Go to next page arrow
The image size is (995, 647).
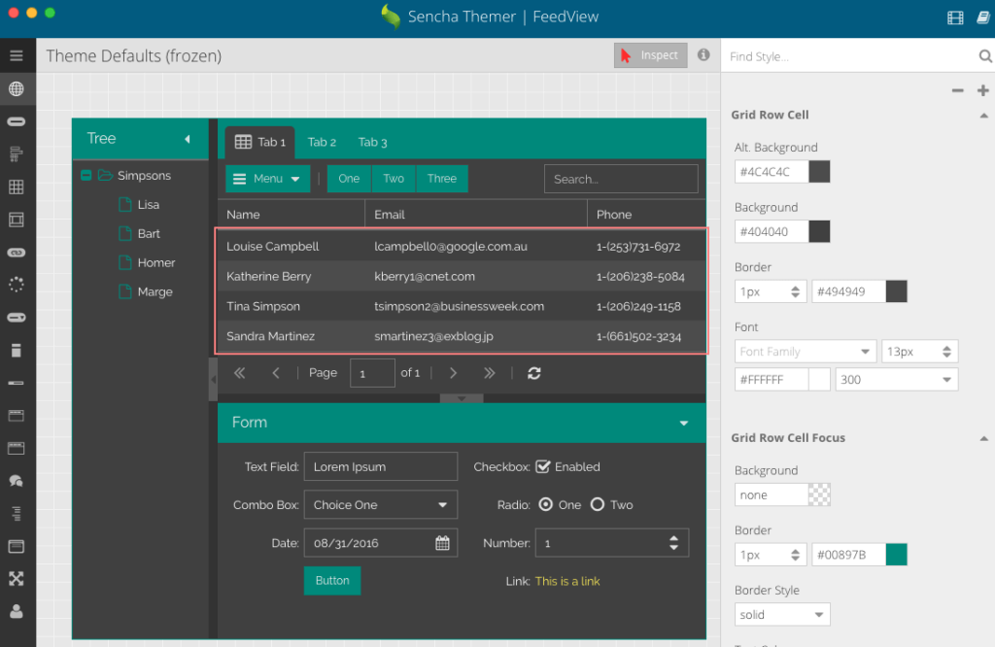click(x=453, y=373)
